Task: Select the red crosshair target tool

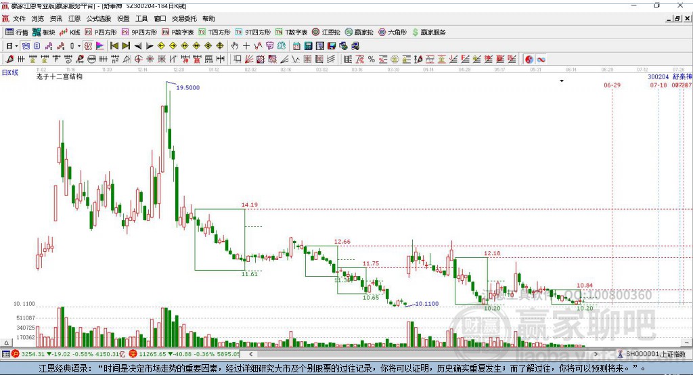Action: point(138,60)
